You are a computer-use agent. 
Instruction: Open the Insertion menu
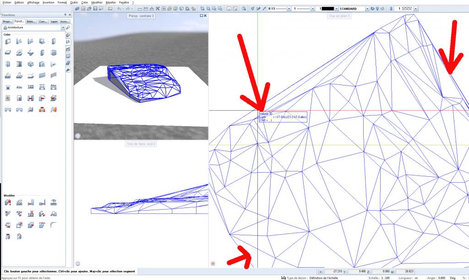tap(49, 2)
